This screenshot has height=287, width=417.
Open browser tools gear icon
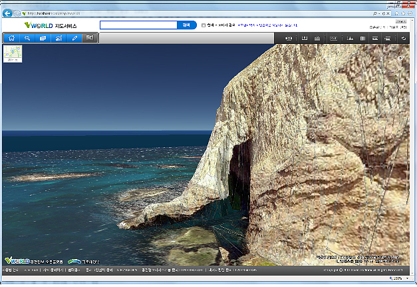[x=410, y=13]
